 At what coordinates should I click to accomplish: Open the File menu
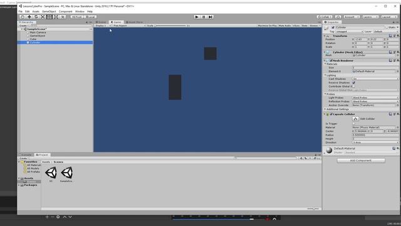pyautogui.click(x=21, y=11)
